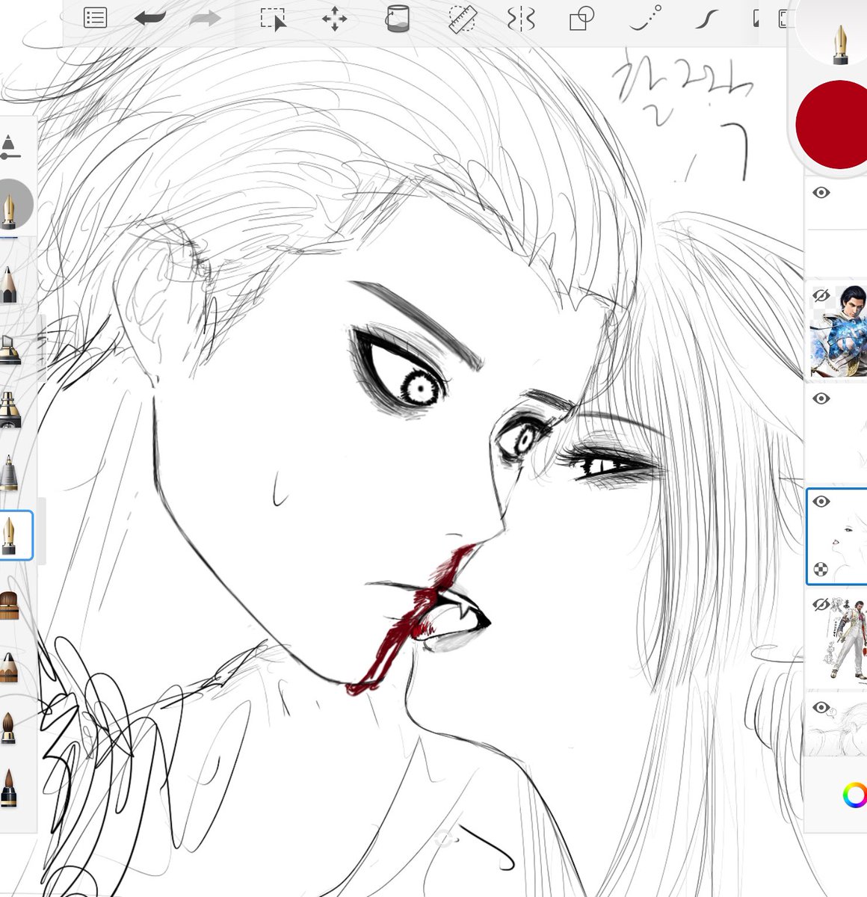This screenshot has width=867, height=897.
Task: Select the airbrush in brush palette
Action: click(x=9, y=410)
